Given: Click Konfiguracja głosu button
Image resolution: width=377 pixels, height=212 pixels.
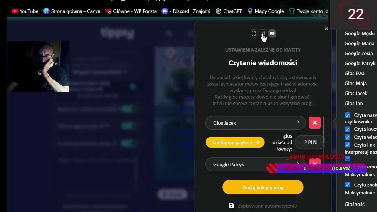Looking at the screenshot, I should 235,142.
